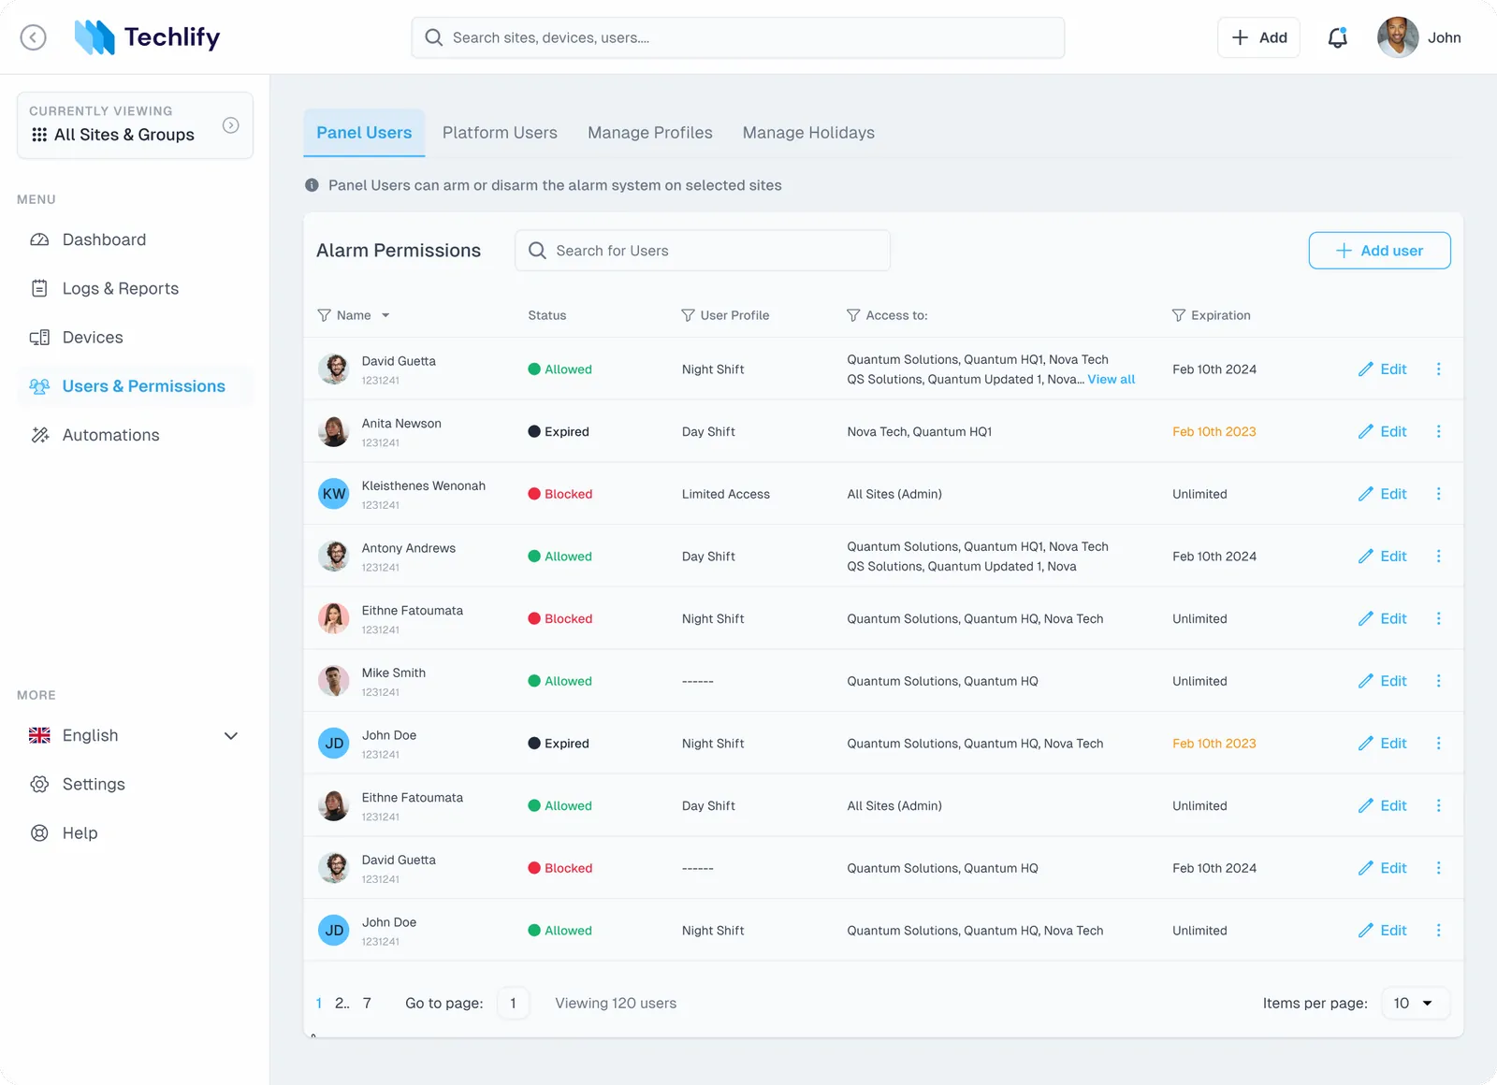Go to page 2 of users
The width and height of the screenshot is (1497, 1085).
point(341,1003)
